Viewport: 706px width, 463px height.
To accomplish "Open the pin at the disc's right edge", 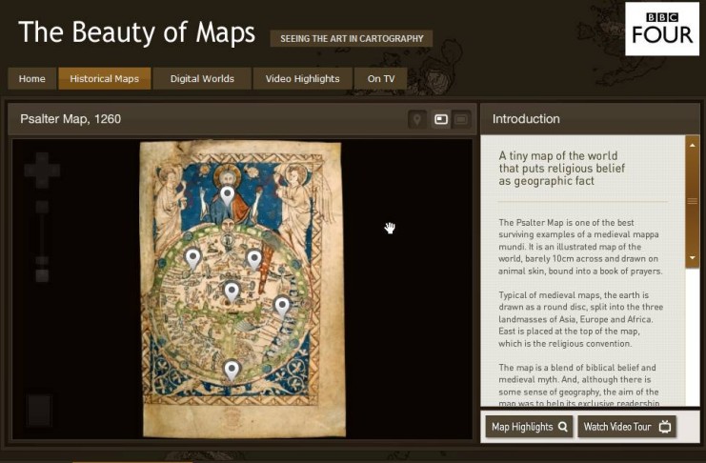I will click(x=282, y=306).
